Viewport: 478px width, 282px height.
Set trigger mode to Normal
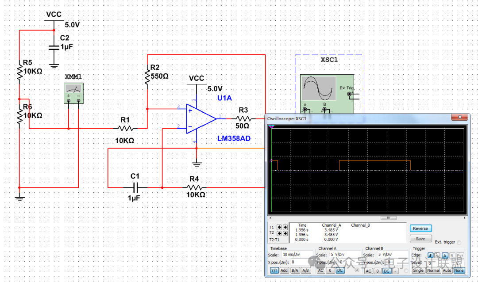[433, 270]
